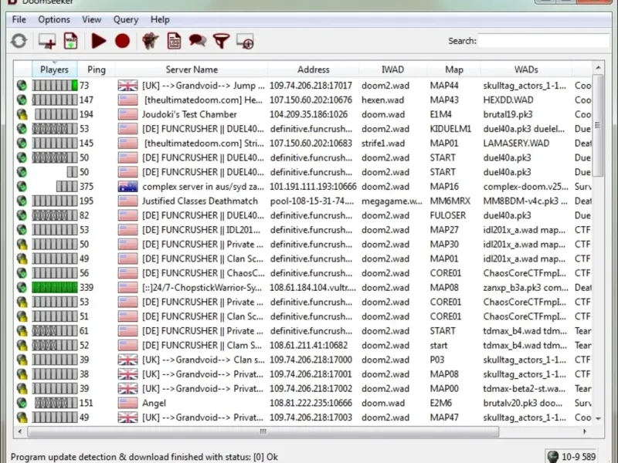Open the Query menu

pos(126,20)
